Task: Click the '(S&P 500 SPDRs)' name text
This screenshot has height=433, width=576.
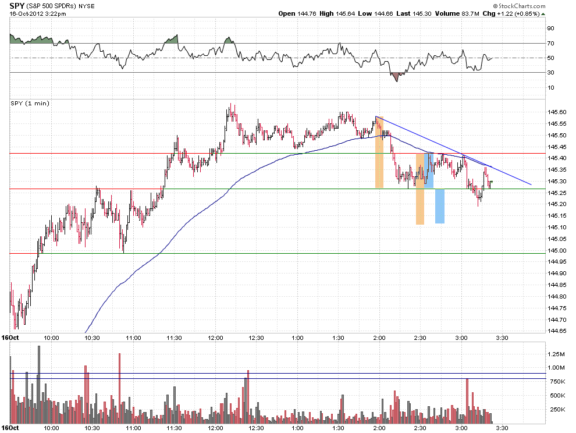Action: (x=51, y=6)
